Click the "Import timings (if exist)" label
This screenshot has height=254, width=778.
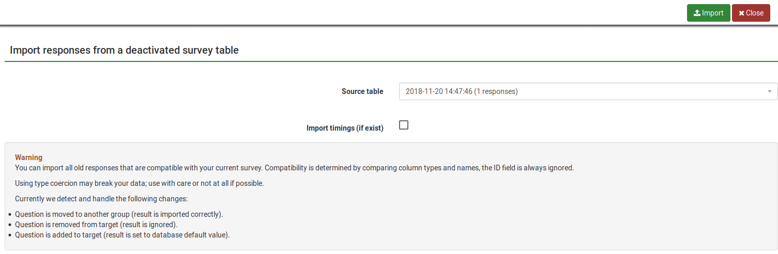345,128
